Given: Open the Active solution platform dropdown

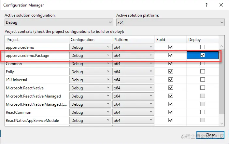Looking at the screenshot, I should (170, 22).
